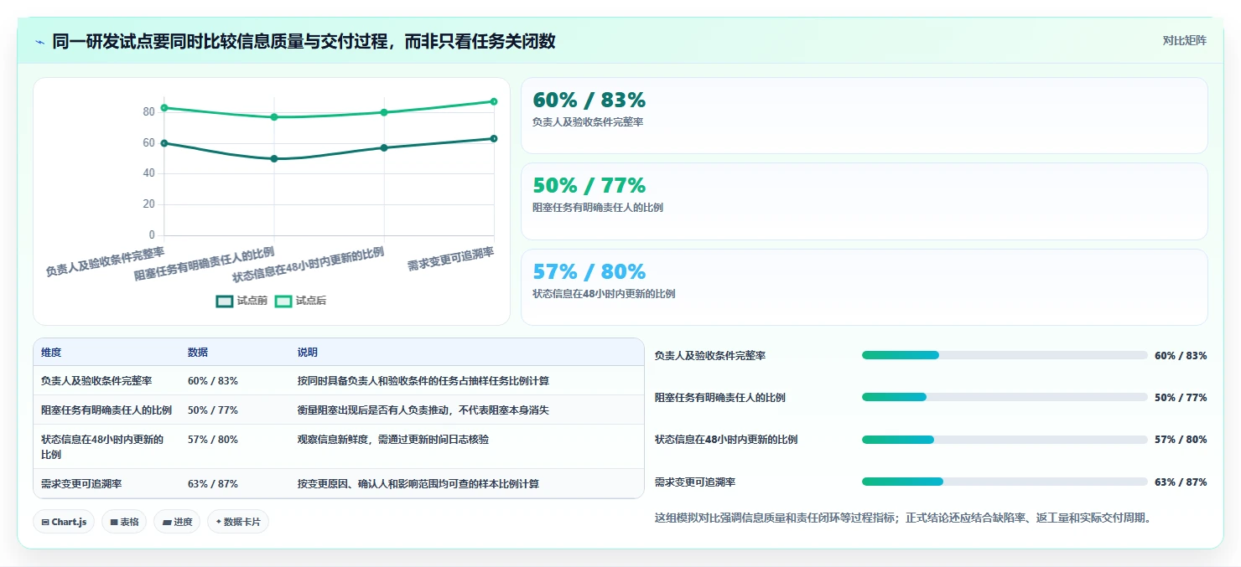
Task: Click table cell 50% / 77%
Action: pos(213,410)
